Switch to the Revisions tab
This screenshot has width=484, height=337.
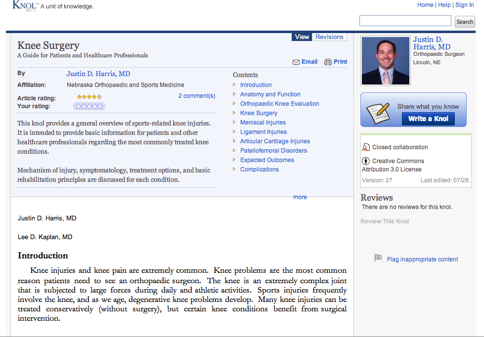point(329,37)
